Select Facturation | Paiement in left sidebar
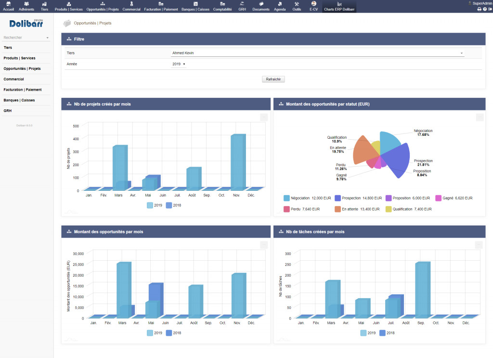Screen dimensions: 493x358 pyautogui.click(x=23, y=90)
